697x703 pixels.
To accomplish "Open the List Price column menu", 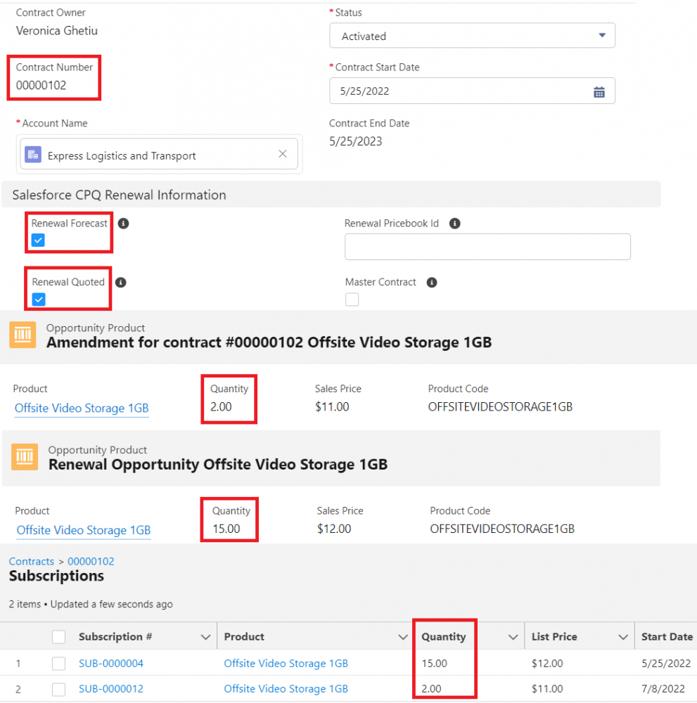I will 623,637.
